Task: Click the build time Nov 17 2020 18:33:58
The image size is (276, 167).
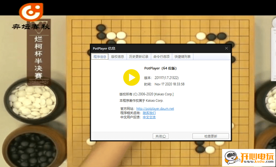Action: (x=169, y=84)
